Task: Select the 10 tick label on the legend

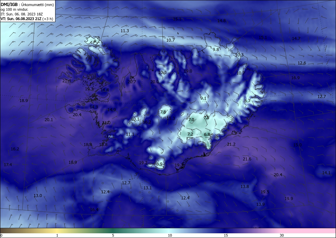Action: (170, 236)
